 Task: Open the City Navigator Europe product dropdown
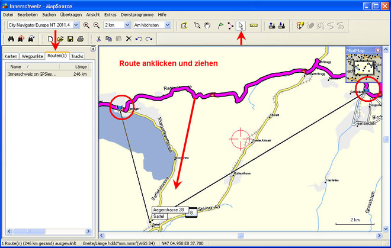coord(76,25)
